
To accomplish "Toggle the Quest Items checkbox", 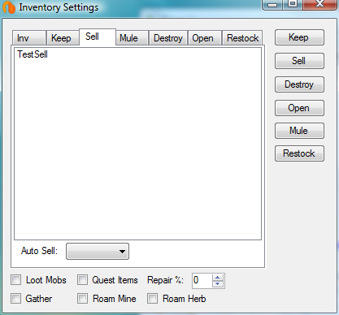I will 82,280.
